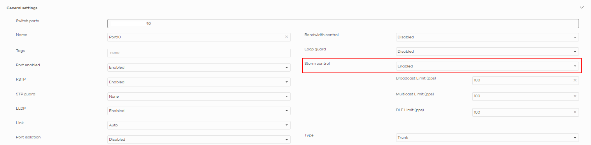Clear the Broadcast Limit value with X icon
The image size is (591, 145).
pos(575,81)
